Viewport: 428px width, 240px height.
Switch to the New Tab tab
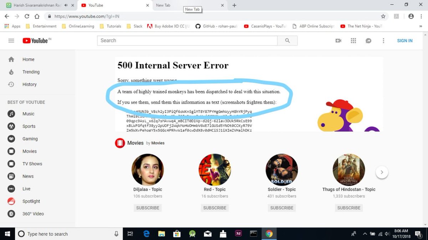[189, 5]
